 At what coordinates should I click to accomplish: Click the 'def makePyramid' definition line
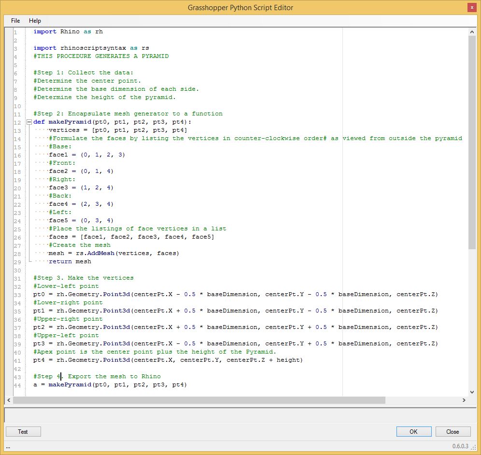tap(112, 122)
